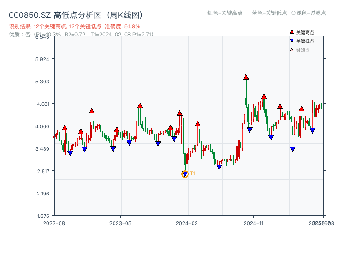Viewport: 359px width, 269px height.
Task: Click the first red key-high triangle on the left
Action: [x=65, y=128]
